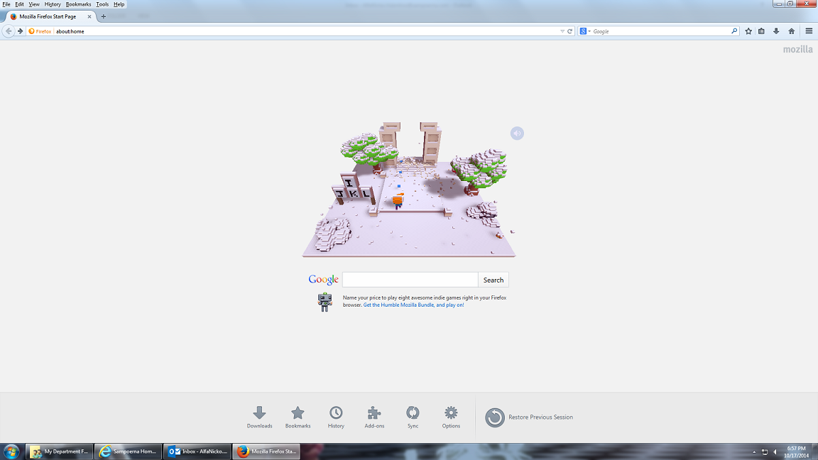Viewport: 818px width, 460px height.
Task: Open Downloads from the bottom launcher
Action: (259, 417)
